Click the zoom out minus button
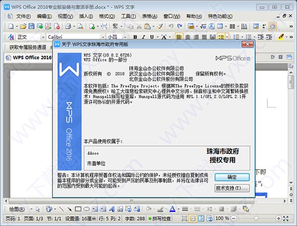Viewport: 297px width, 226px height. pos(234,219)
